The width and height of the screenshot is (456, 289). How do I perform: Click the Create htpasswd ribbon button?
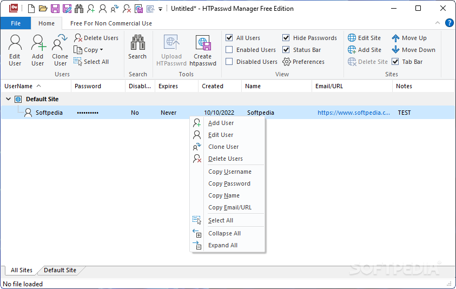203,50
